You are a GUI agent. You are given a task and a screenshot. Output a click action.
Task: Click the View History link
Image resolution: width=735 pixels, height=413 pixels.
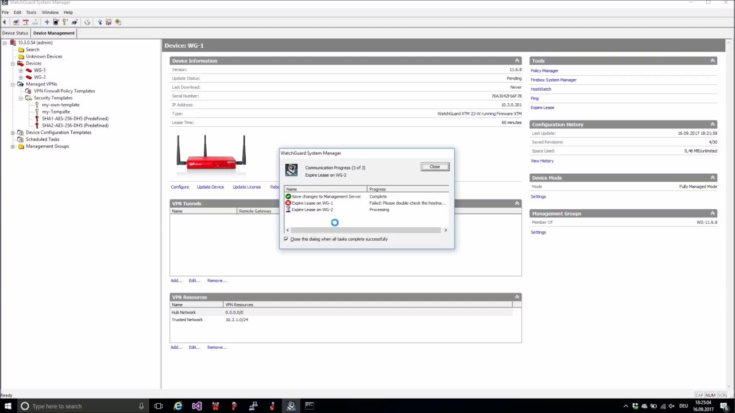tap(542, 161)
